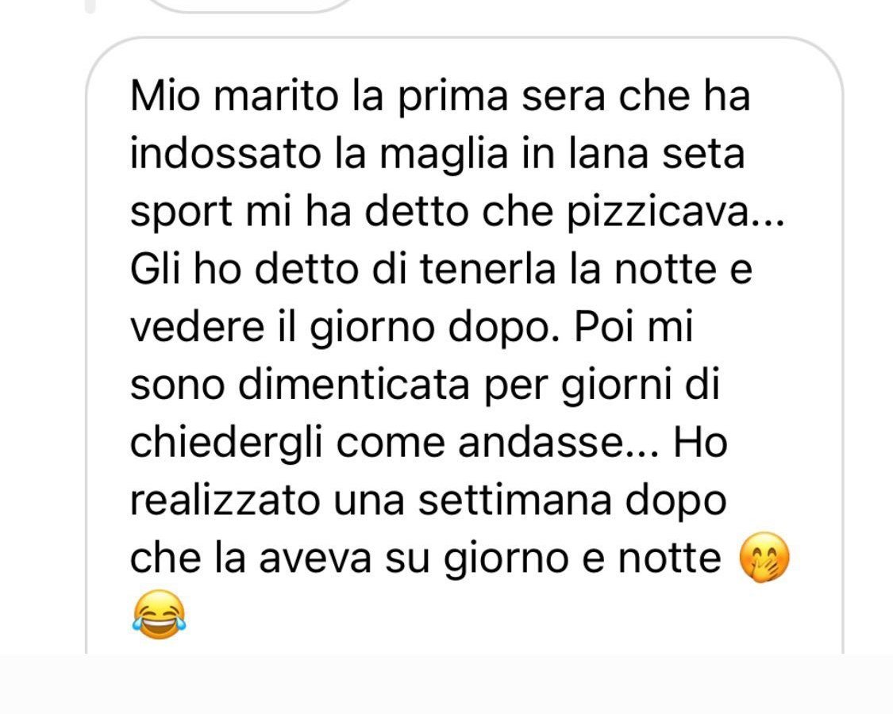Click the hand-over-mouth giggling emoji
The height and width of the screenshot is (714, 893).
pyautogui.click(x=764, y=558)
